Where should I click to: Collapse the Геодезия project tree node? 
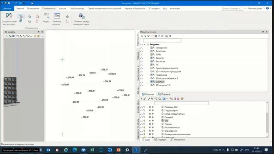145,44
